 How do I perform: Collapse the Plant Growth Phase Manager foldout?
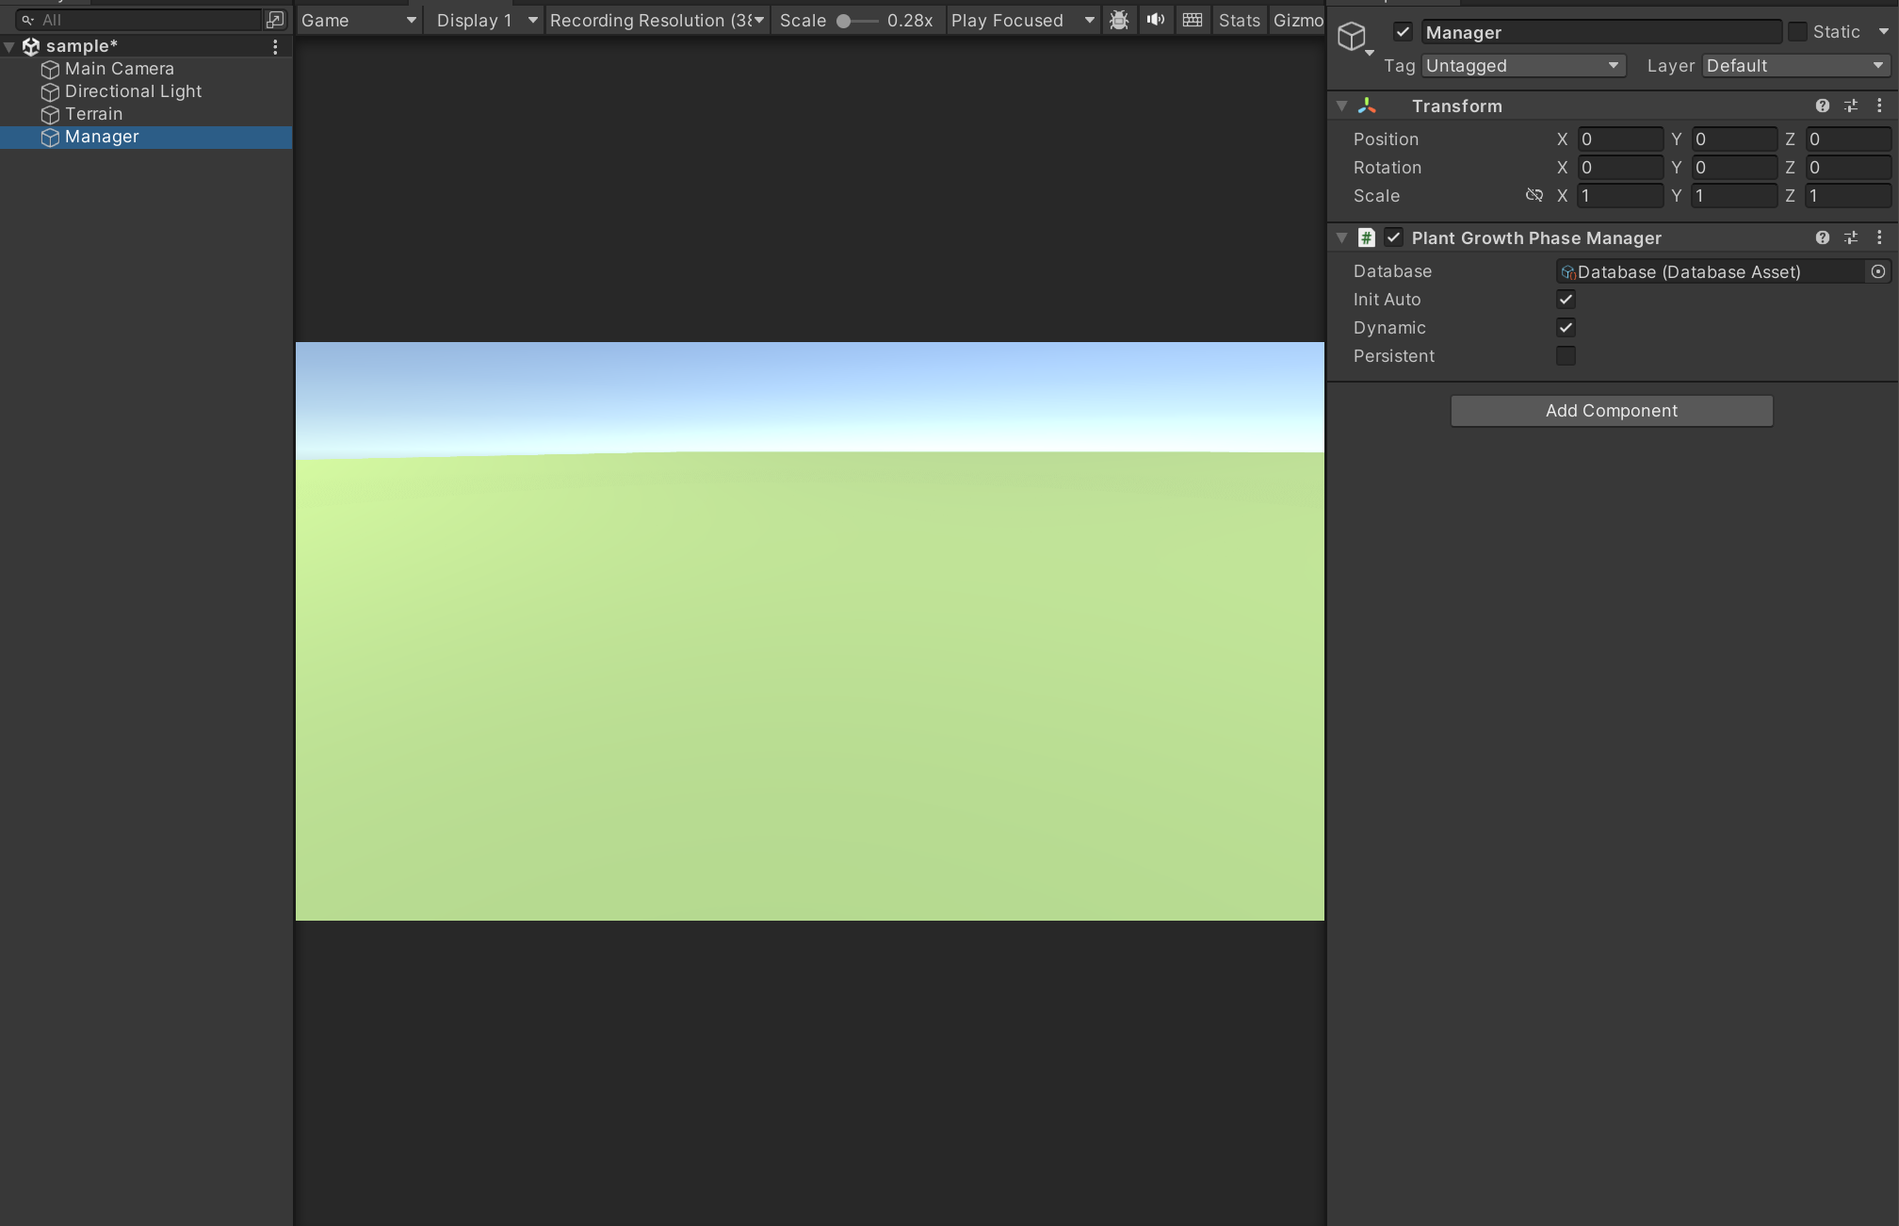(x=1342, y=237)
